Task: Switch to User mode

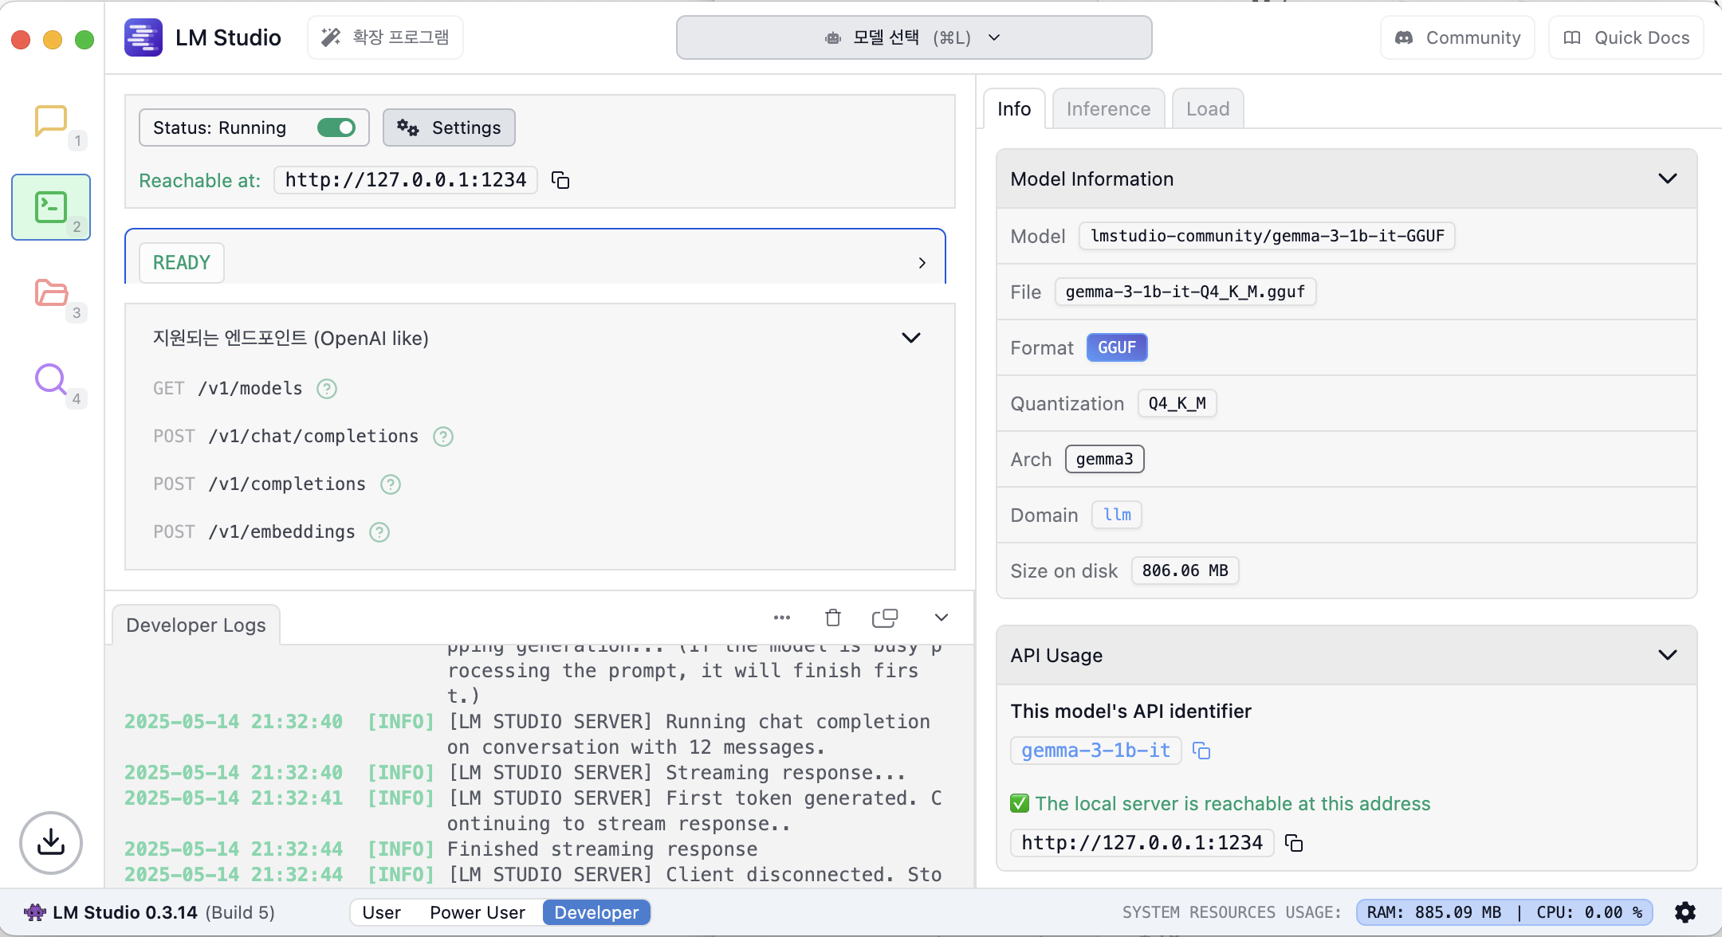Action: click(381, 912)
